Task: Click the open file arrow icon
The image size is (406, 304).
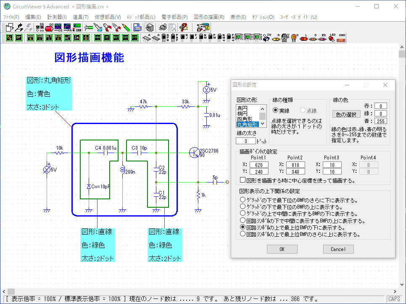Action: point(19,27)
